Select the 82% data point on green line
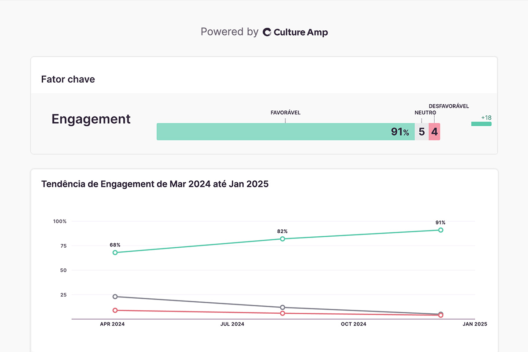Image resolution: width=528 pixels, height=352 pixels. click(282, 238)
